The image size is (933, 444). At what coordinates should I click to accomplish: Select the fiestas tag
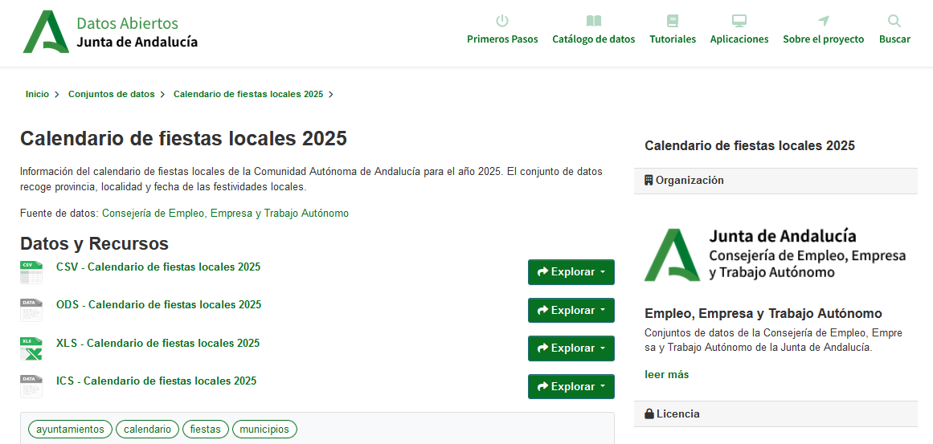point(206,429)
